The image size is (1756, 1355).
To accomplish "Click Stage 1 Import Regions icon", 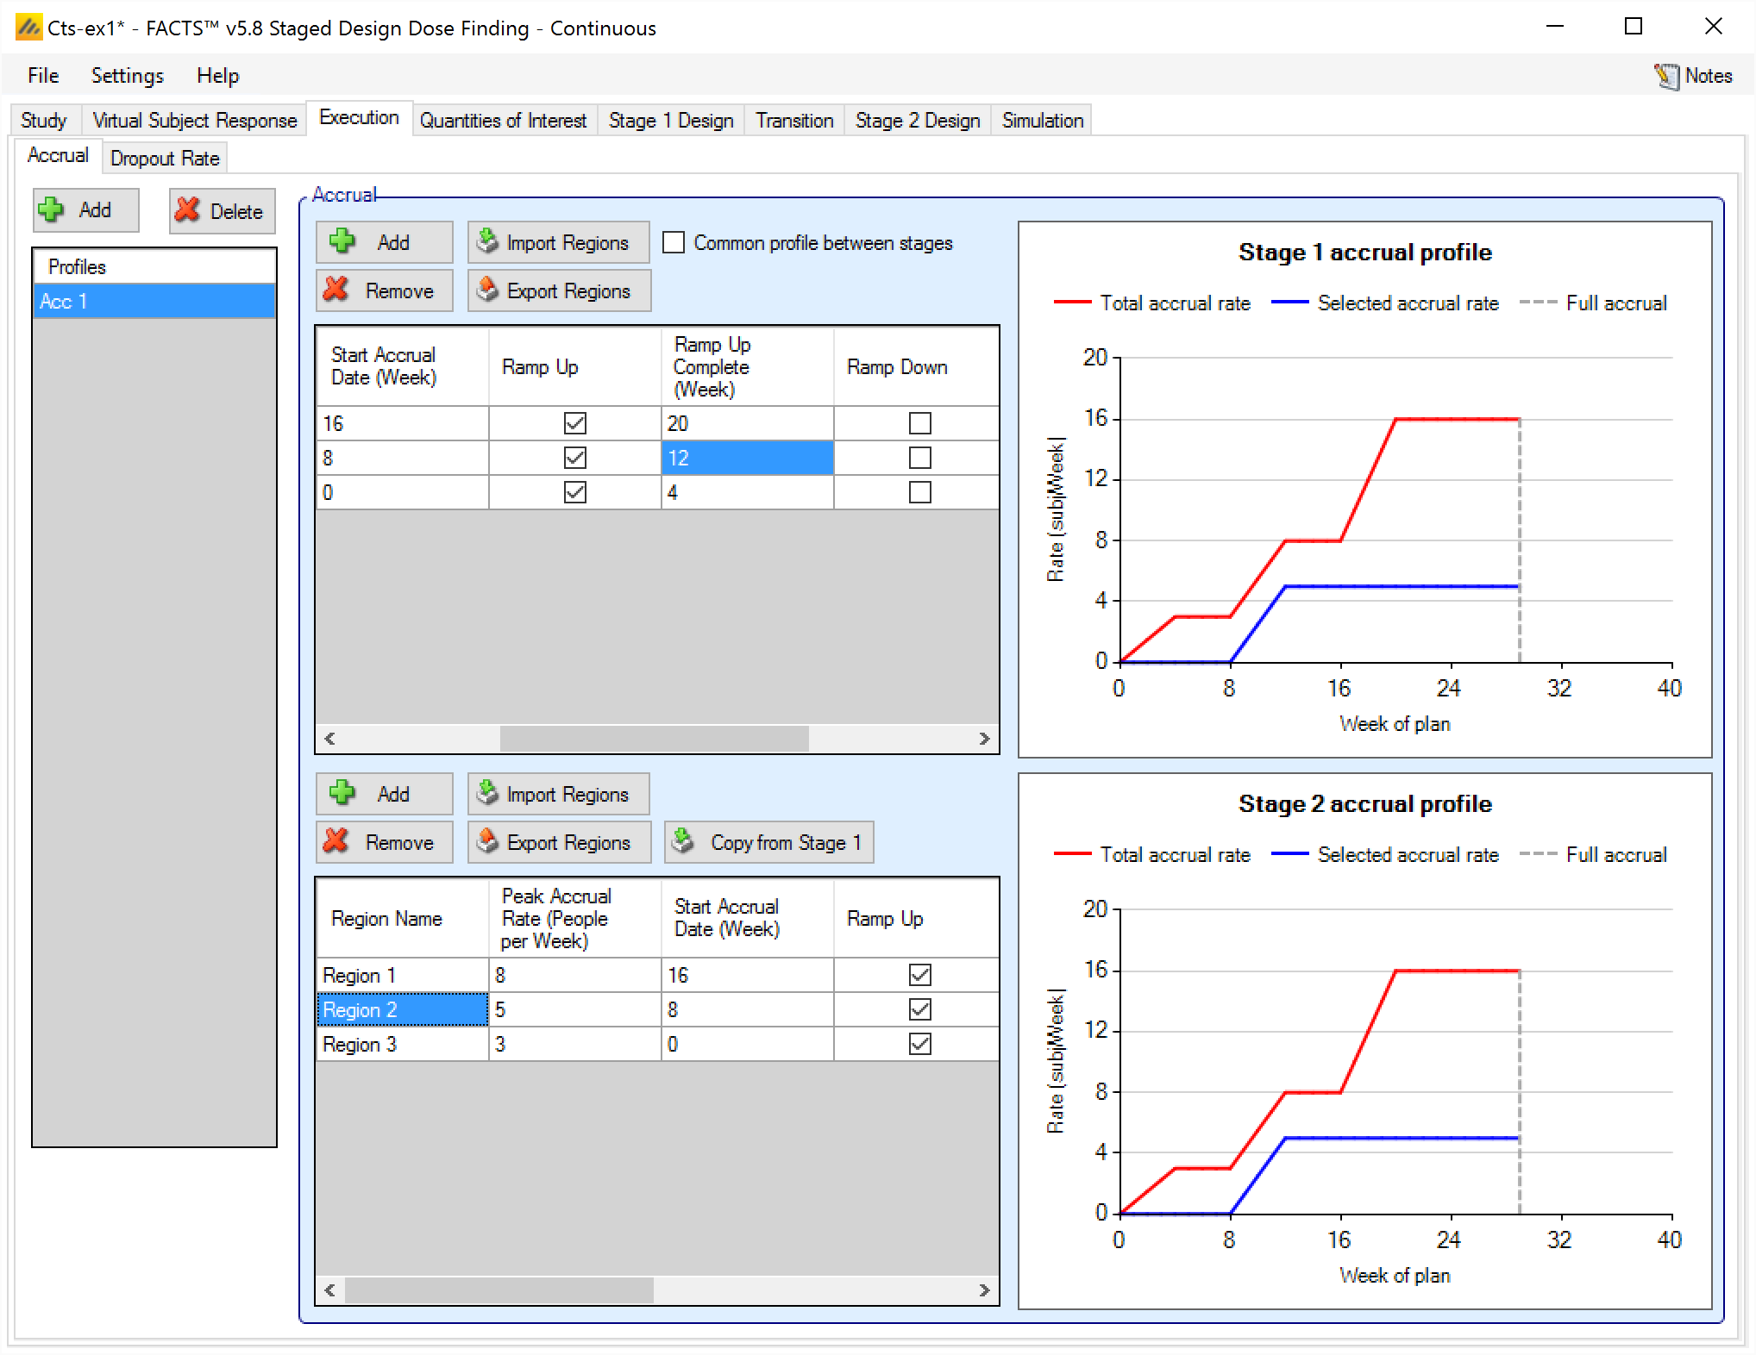I will click(488, 241).
